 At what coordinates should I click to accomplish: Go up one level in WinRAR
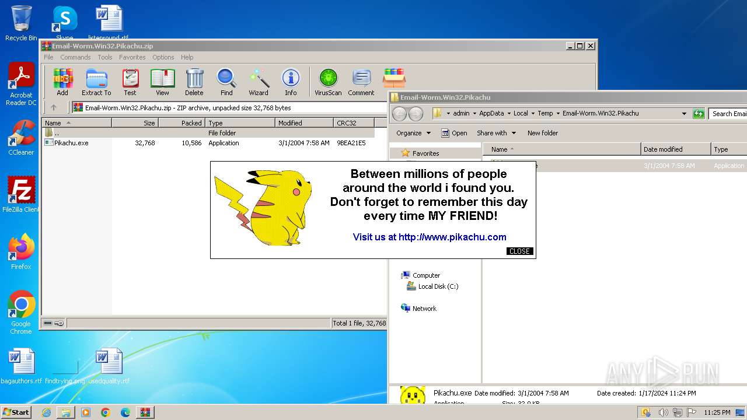click(x=54, y=107)
